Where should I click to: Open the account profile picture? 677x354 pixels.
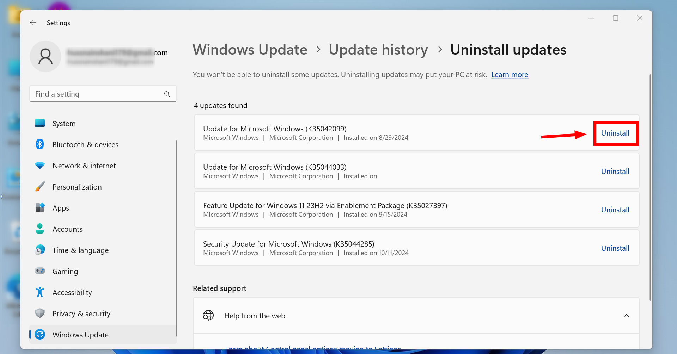click(x=45, y=56)
